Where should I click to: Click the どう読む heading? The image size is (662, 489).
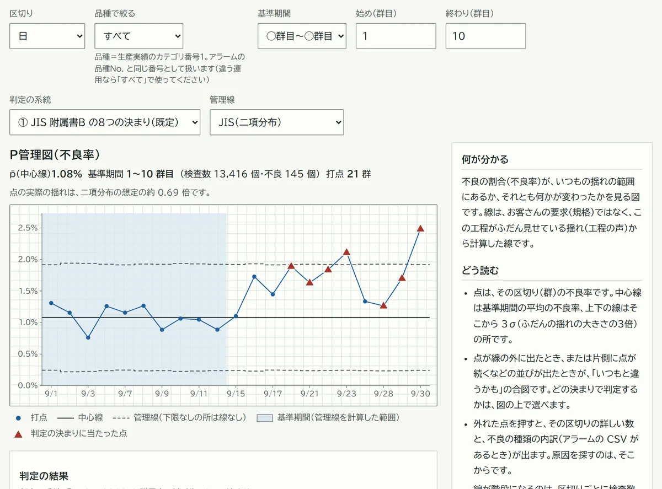coord(480,271)
